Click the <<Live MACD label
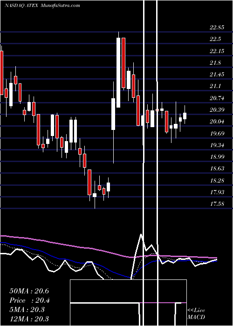Screen dimensions: 233x326 pos(196,313)
